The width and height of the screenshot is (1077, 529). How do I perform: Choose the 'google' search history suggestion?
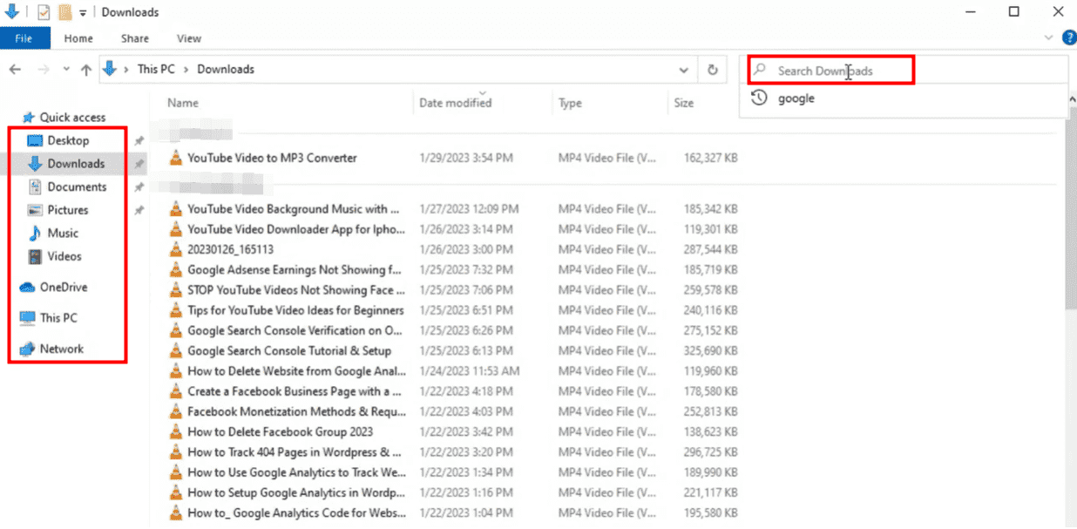pos(796,98)
